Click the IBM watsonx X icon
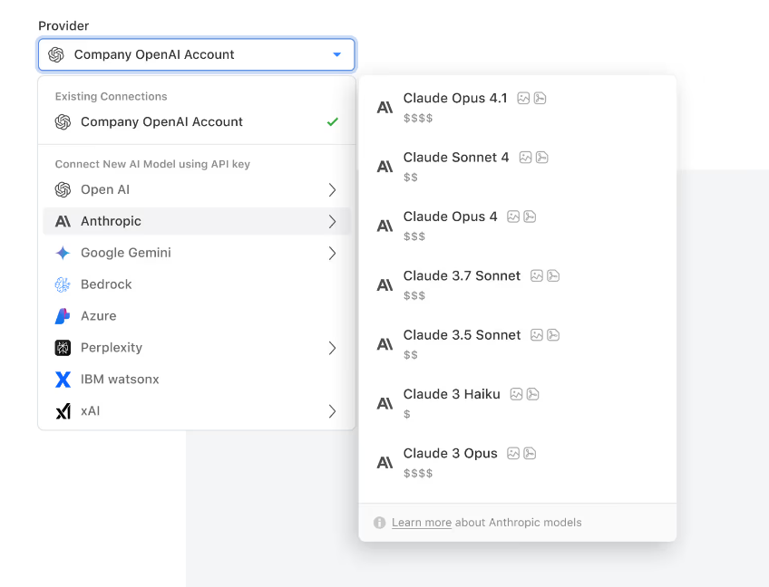 tap(63, 380)
